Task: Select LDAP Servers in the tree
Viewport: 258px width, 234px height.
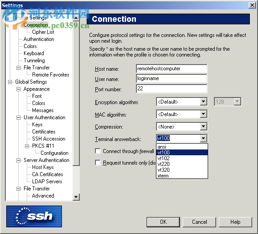Action: coord(47,182)
